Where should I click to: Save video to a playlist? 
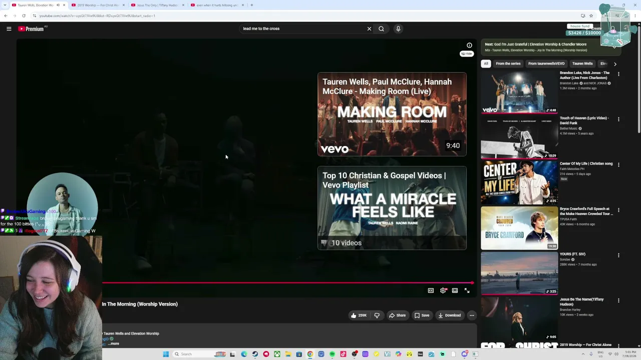pyautogui.click(x=422, y=315)
